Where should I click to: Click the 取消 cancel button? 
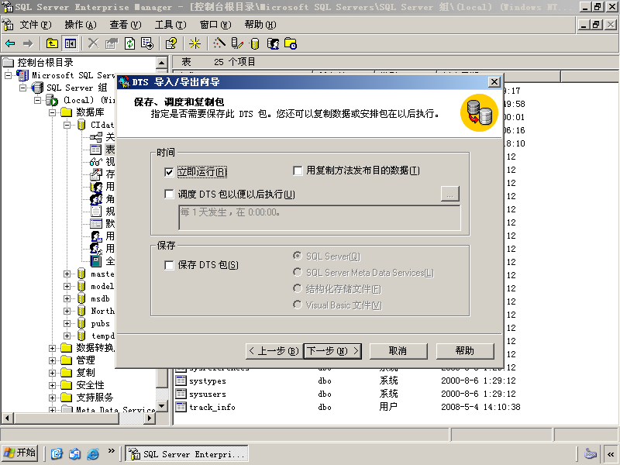(398, 351)
